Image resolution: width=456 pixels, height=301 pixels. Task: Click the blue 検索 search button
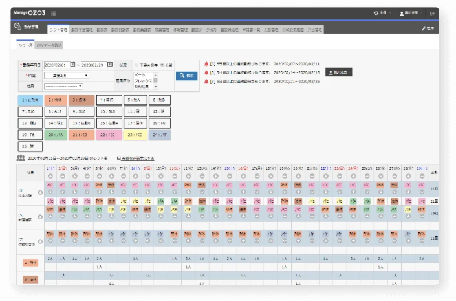pos(186,76)
